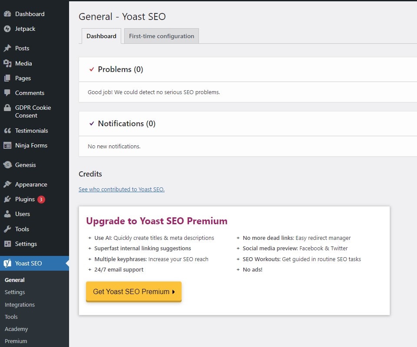This screenshot has width=417, height=347.
Task: Click the Pages stacked-sheets icon
Action: [7, 78]
